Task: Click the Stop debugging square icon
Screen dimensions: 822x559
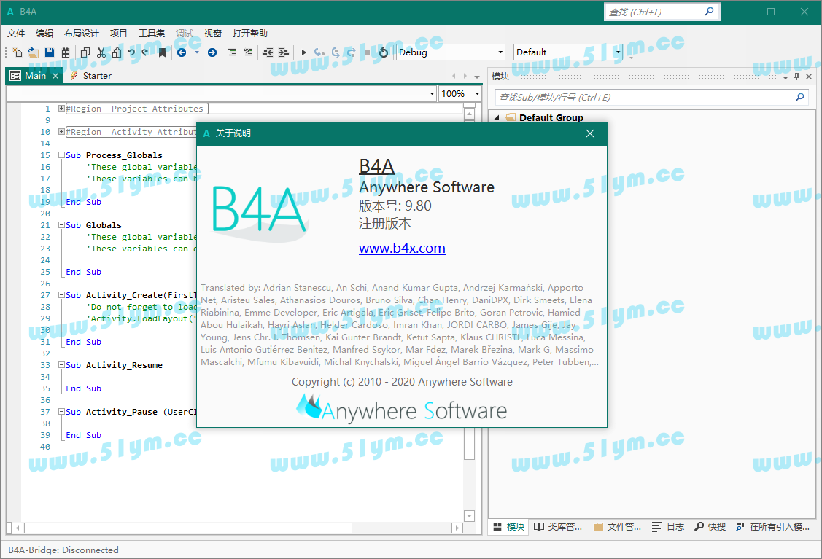Action: point(368,52)
